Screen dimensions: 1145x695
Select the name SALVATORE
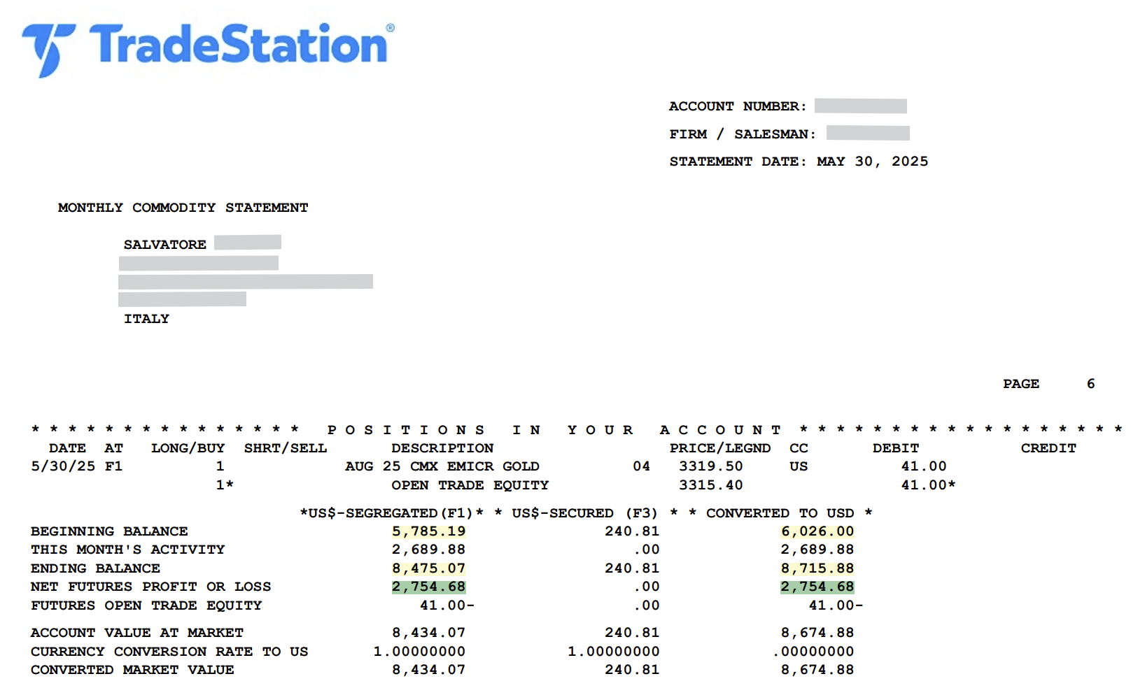pos(164,245)
